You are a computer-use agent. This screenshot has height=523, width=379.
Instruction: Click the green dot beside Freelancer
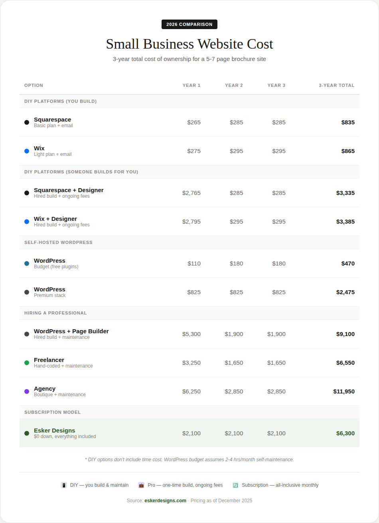(x=26, y=363)
